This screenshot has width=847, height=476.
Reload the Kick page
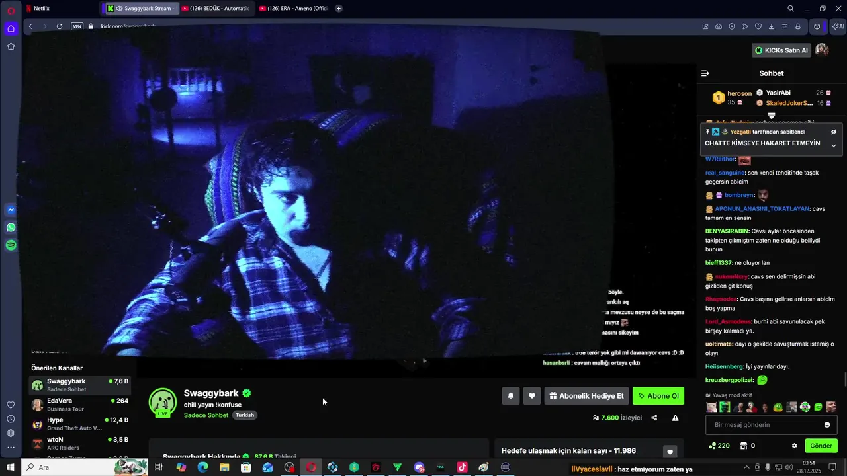click(60, 26)
